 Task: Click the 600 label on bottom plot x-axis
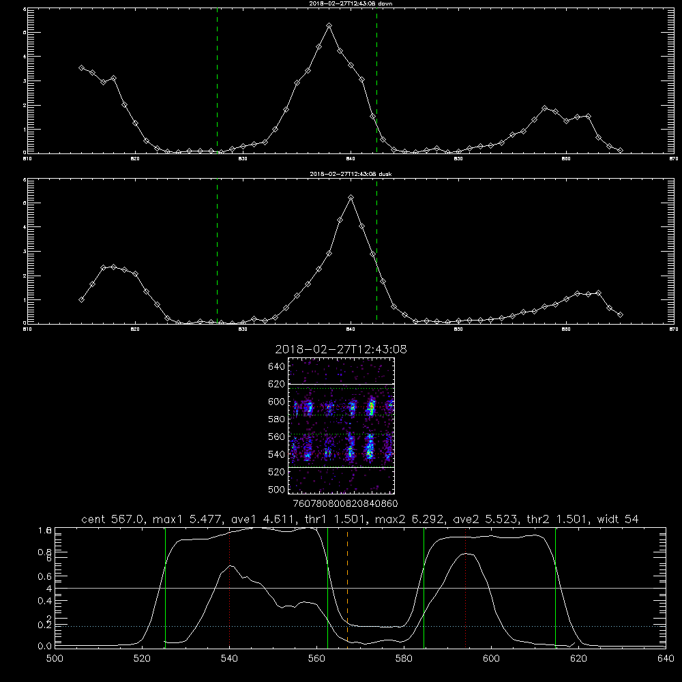coord(492,659)
